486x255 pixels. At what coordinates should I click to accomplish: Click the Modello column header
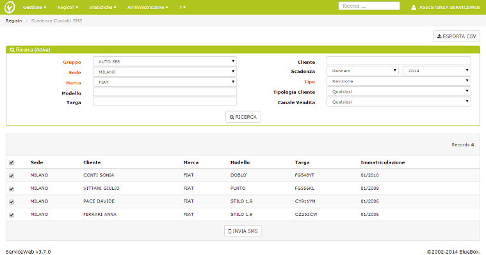pyautogui.click(x=240, y=162)
